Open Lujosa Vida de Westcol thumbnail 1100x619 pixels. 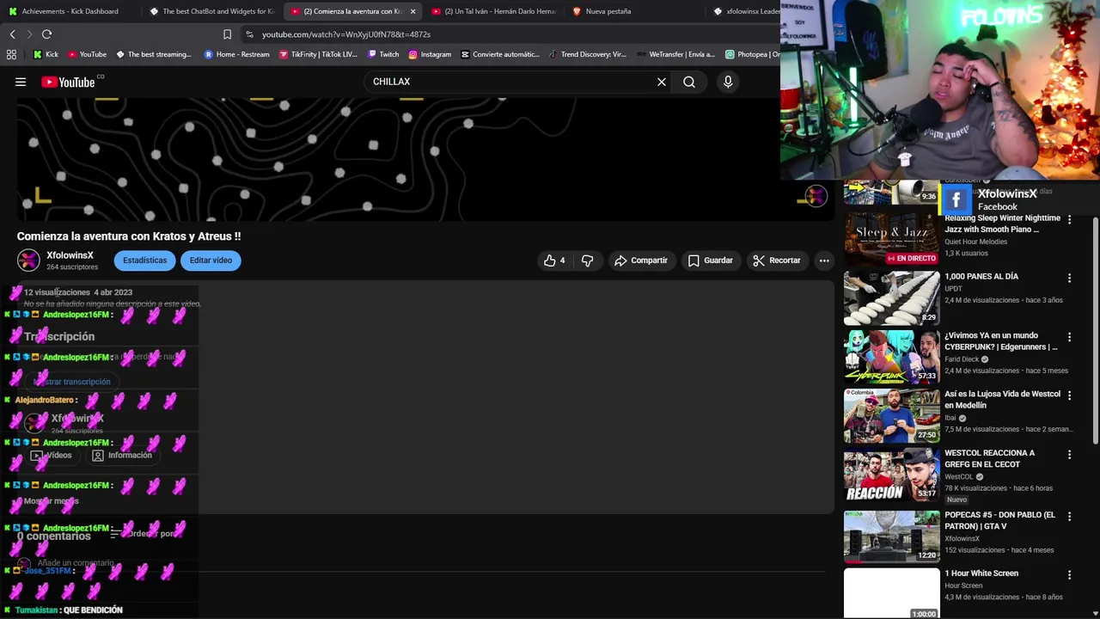click(891, 415)
